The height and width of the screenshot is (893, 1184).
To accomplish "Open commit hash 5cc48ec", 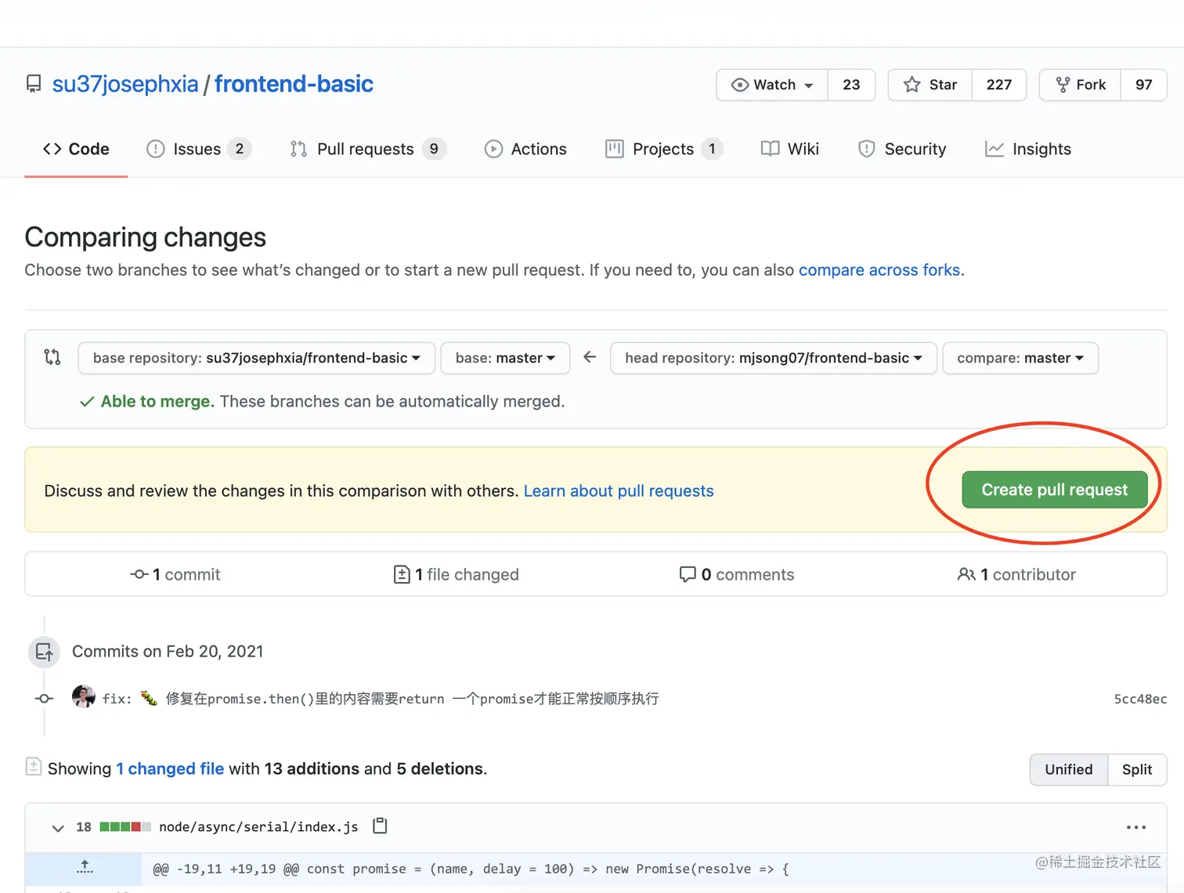I will pyautogui.click(x=1139, y=699).
